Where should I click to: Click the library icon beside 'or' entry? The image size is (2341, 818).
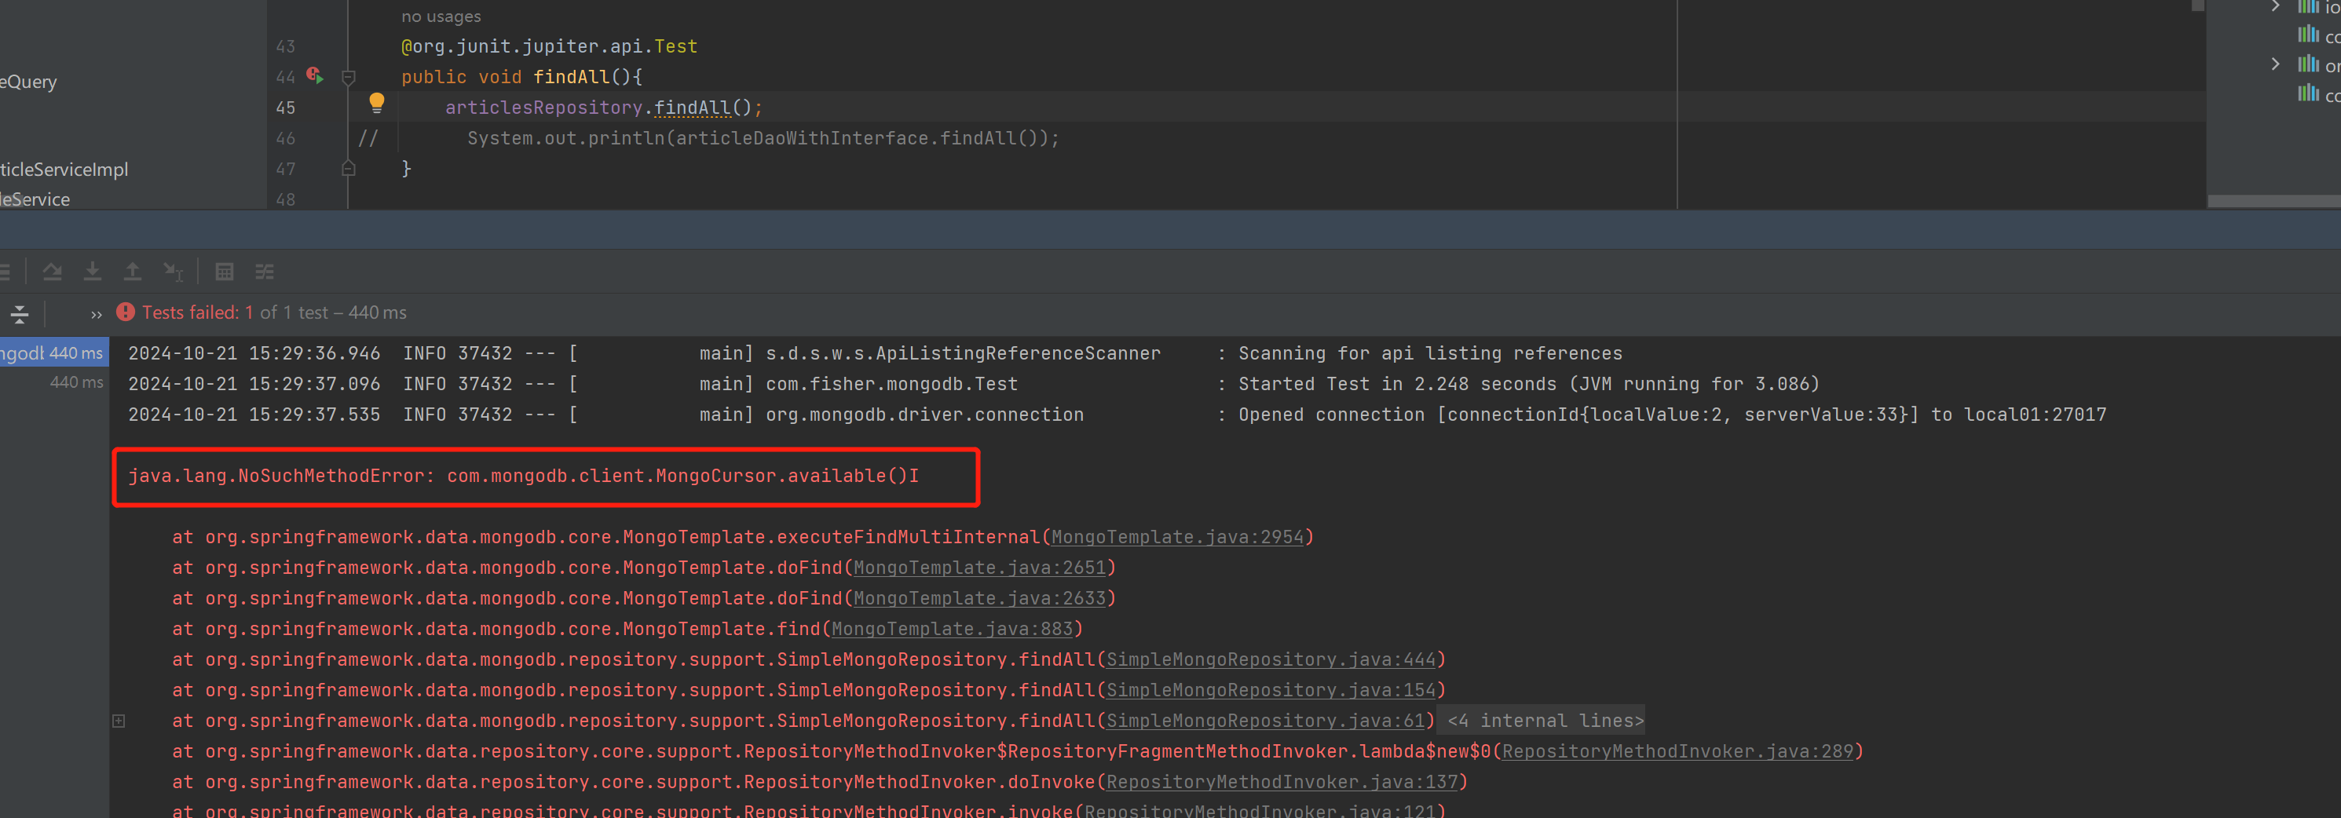2308,64
